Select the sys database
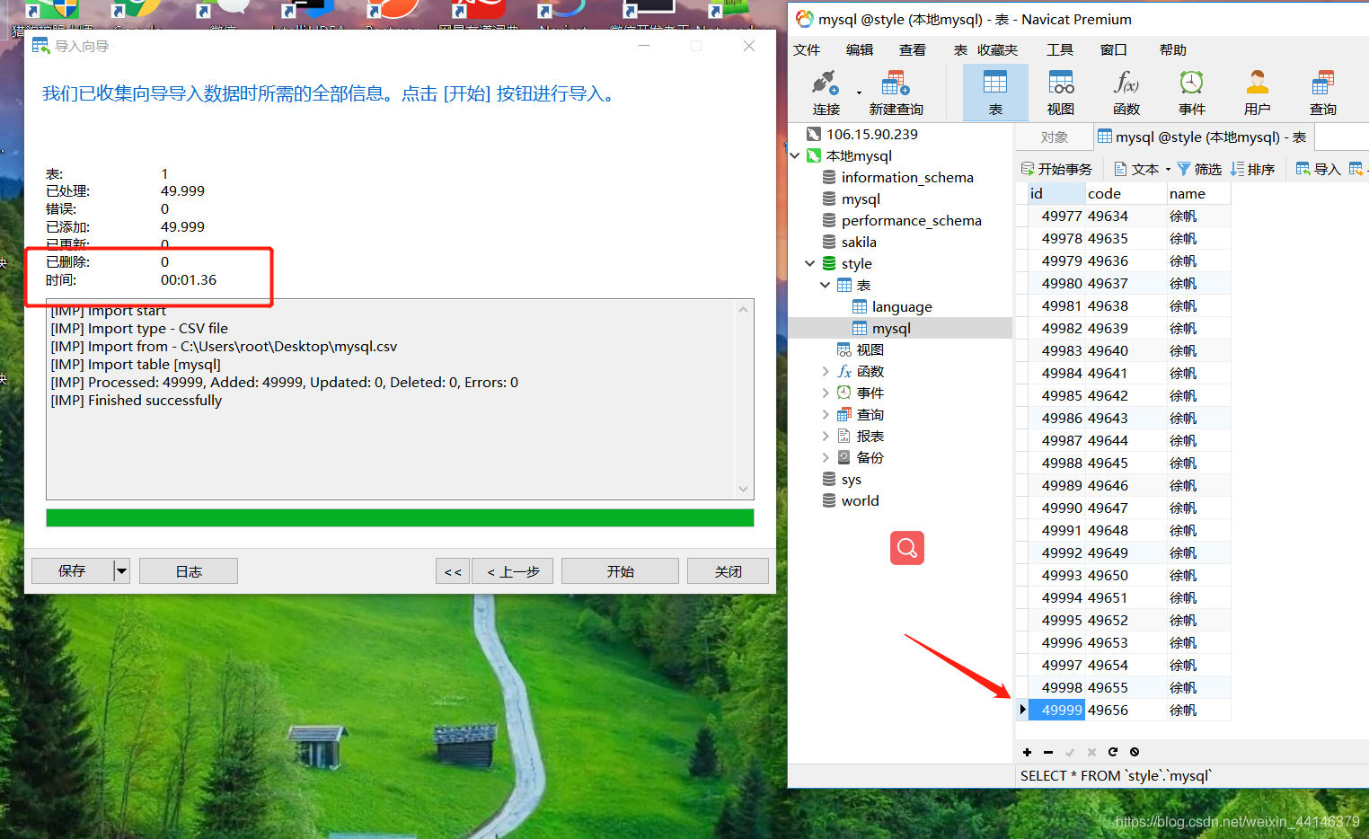The height and width of the screenshot is (839, 1369). click(x=851, y=479)
